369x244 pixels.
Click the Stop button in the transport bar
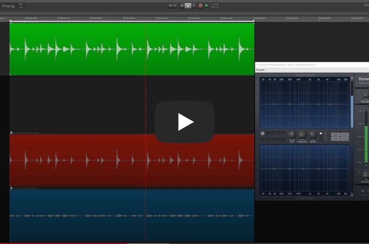click(182, 6)
